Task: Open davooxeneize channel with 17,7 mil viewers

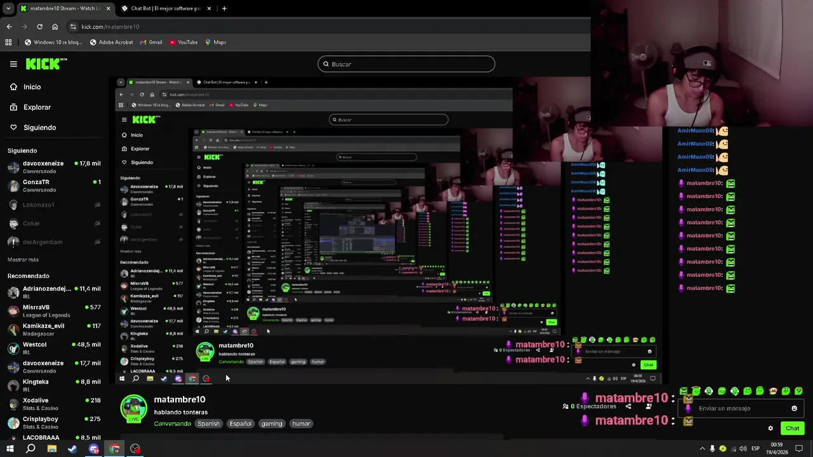Action: point(54,367)
